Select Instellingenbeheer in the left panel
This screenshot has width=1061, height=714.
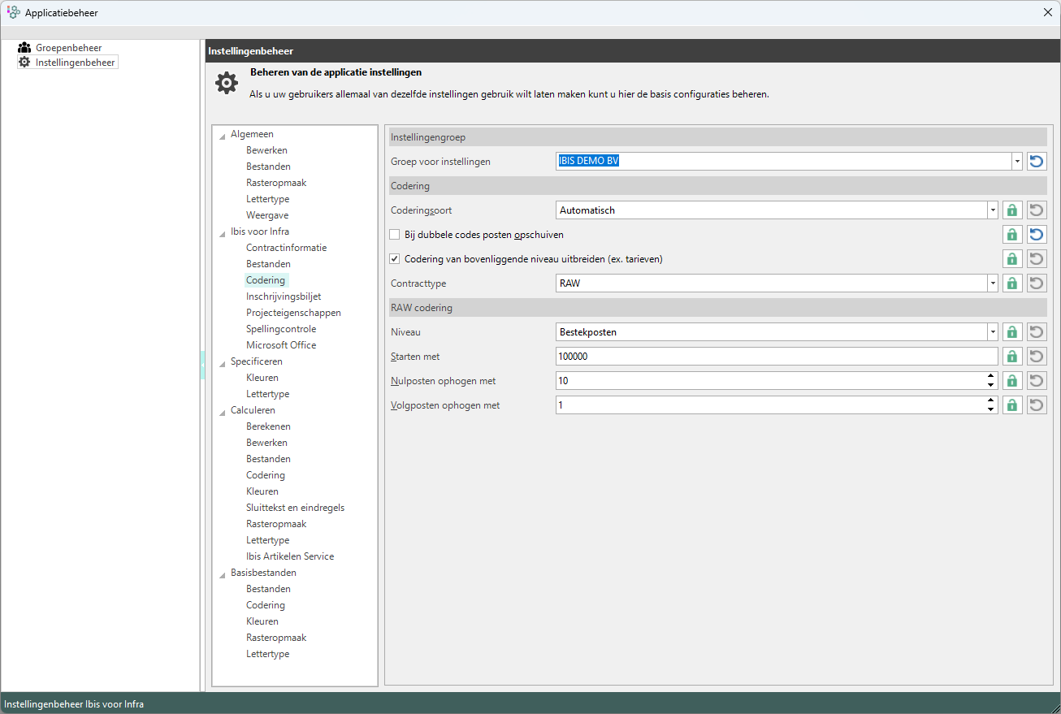tap(75, 63)
